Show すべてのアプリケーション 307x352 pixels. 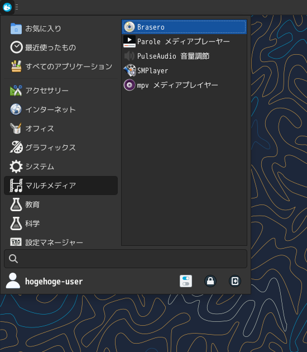pyautogui.click(x=61, y=66)
